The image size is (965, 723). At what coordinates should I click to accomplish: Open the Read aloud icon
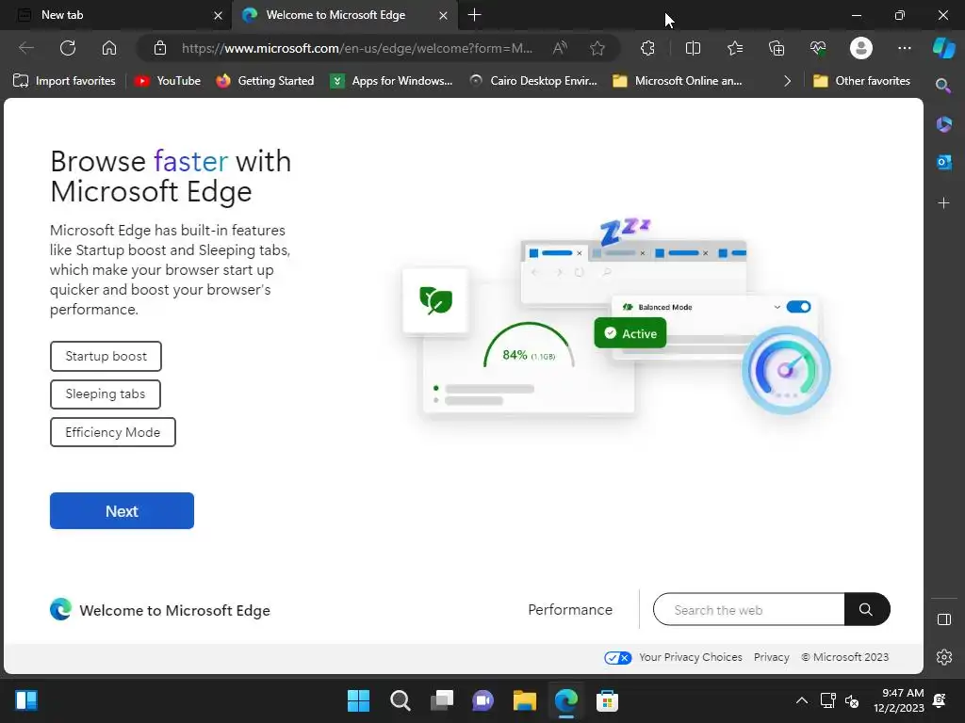(x=560, y=48)
